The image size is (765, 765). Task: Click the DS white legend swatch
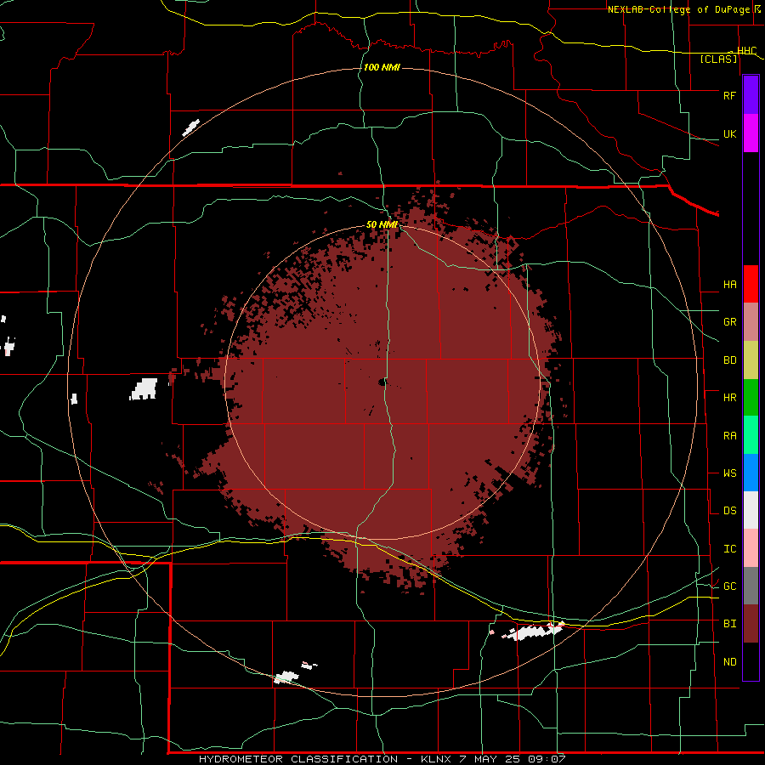[x=751, y=510]
